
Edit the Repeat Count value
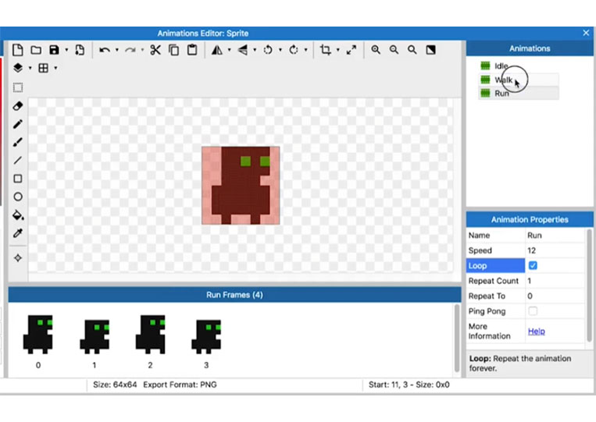click(x=555, y=281)
